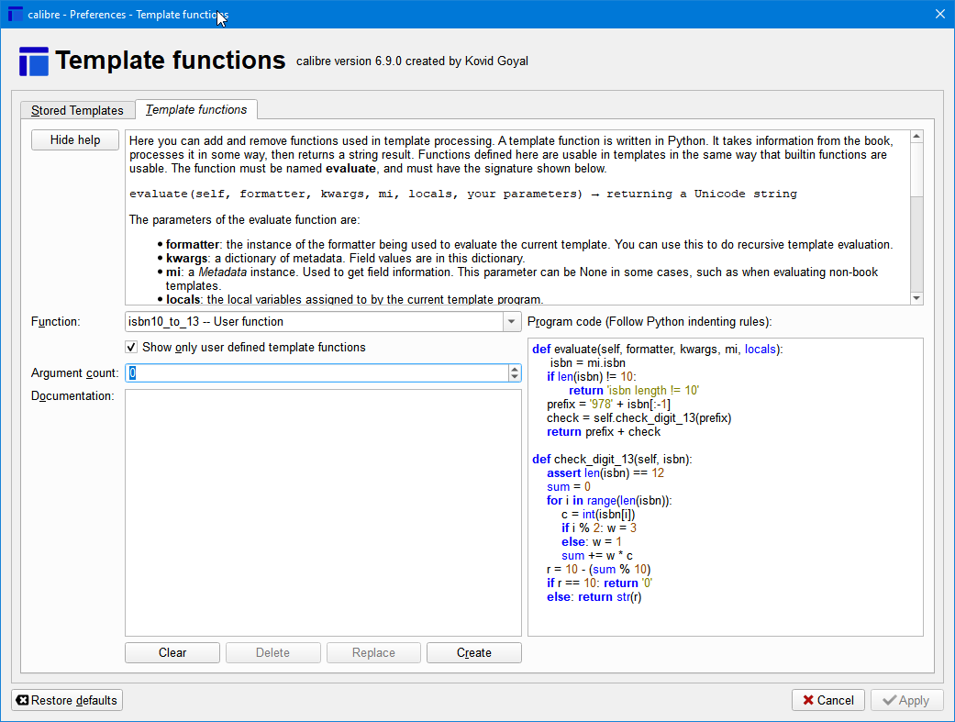
Task: Decrease the Argument count value
Action: coord(515,377)
